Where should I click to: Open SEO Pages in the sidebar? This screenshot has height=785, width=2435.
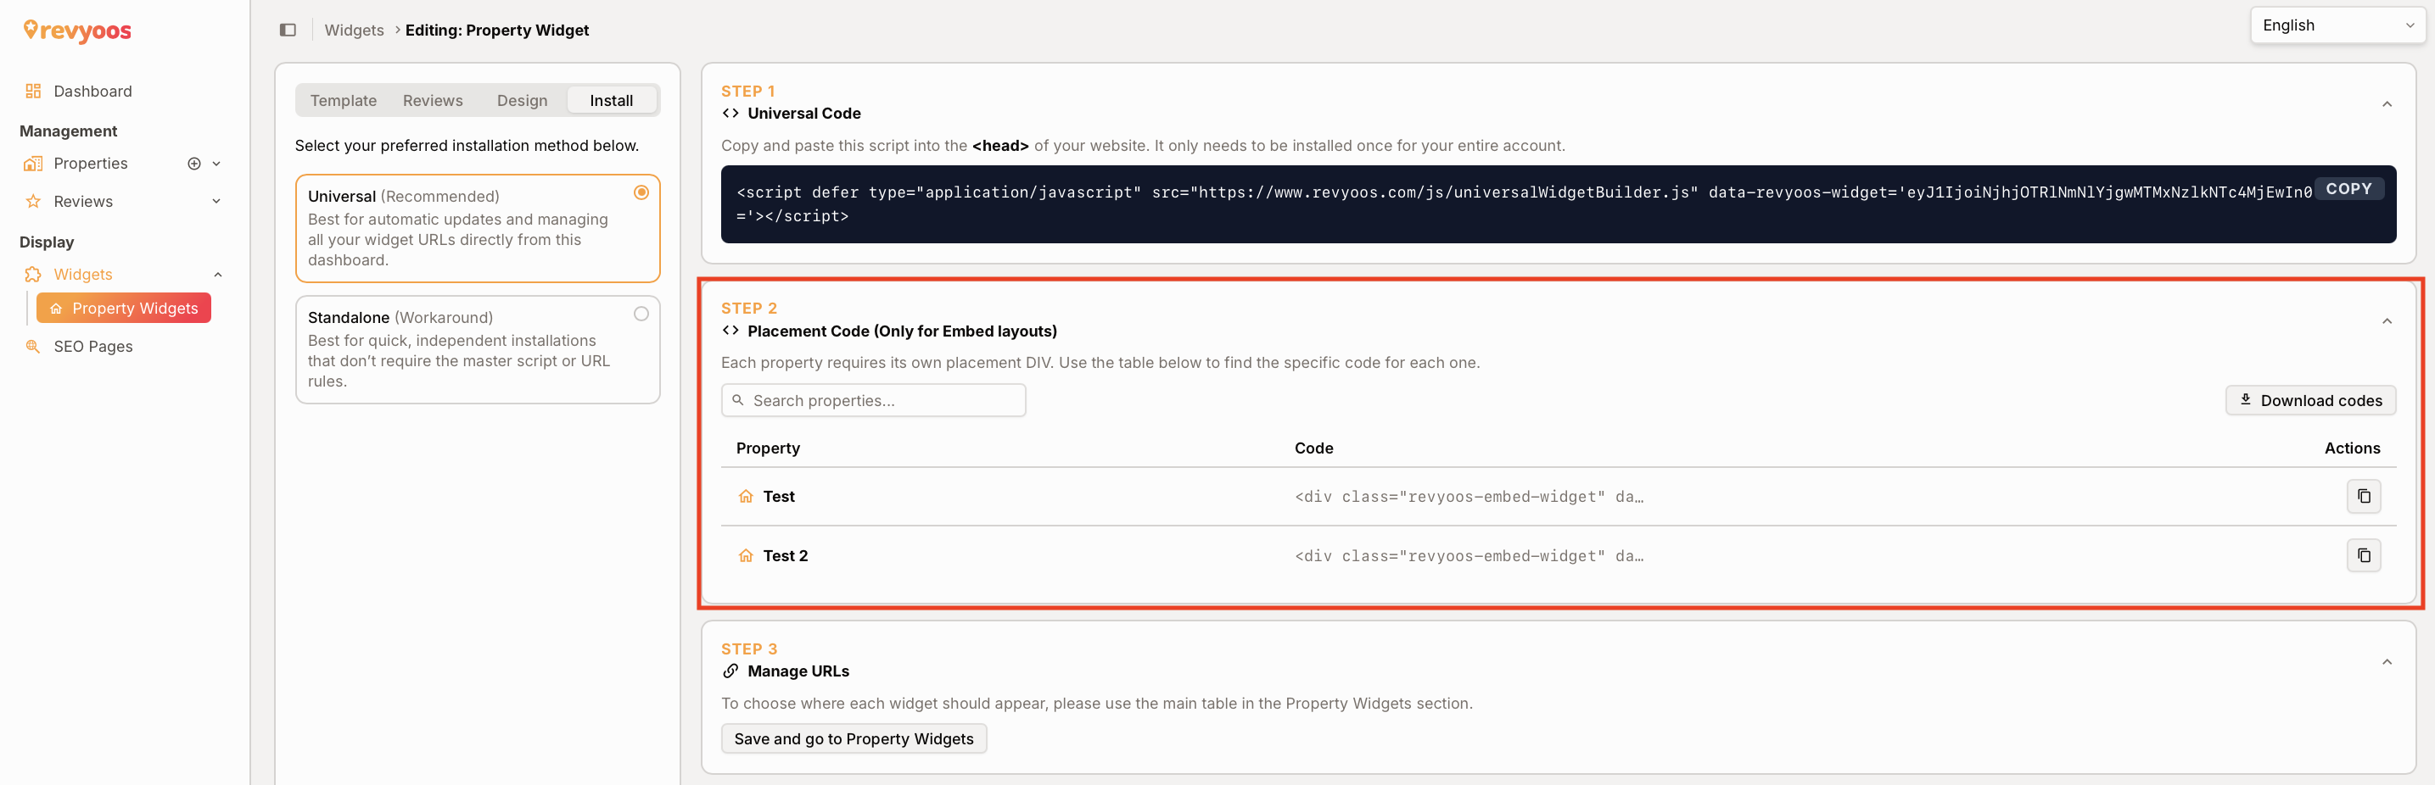click(x=93, y=347)
